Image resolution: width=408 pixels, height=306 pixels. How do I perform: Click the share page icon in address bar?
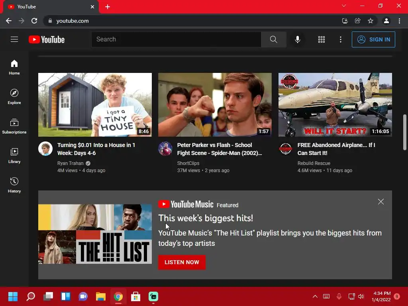coord(358,21)
